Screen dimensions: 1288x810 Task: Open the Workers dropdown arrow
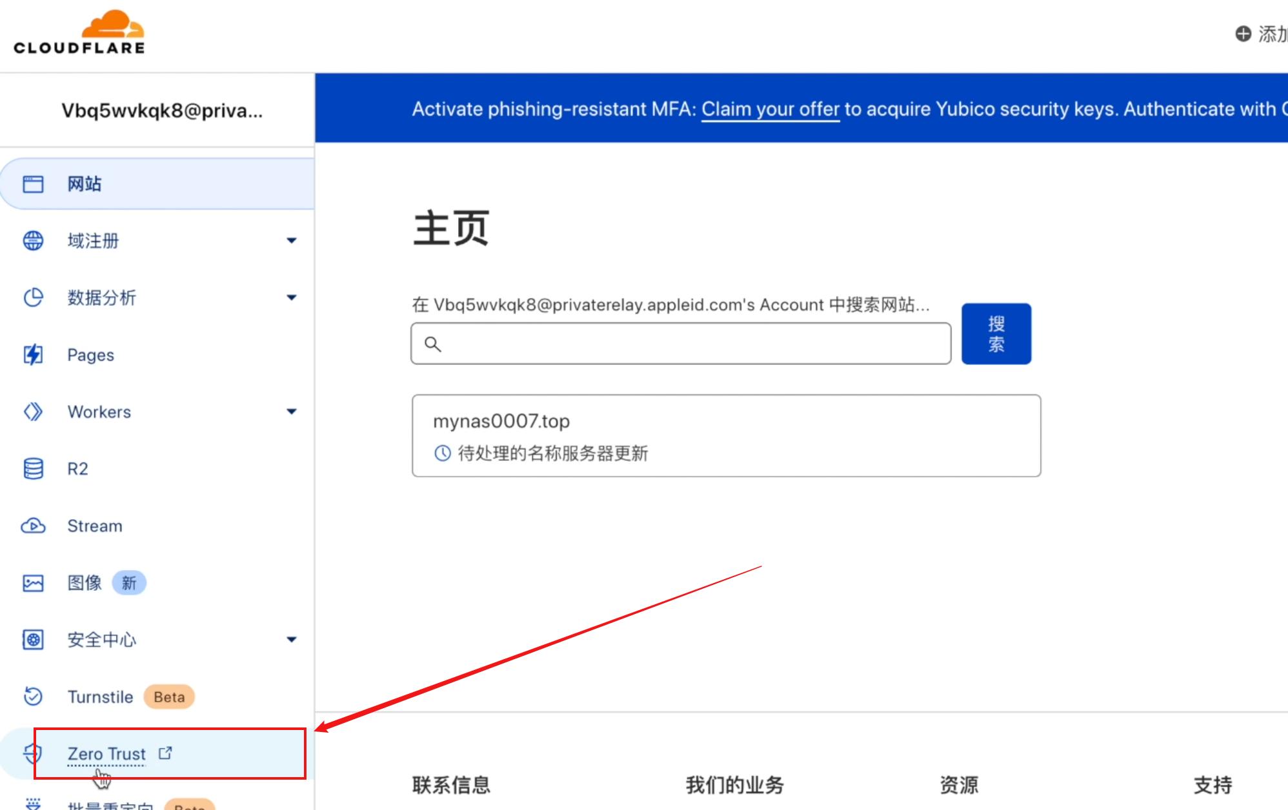tap(292, 411)
